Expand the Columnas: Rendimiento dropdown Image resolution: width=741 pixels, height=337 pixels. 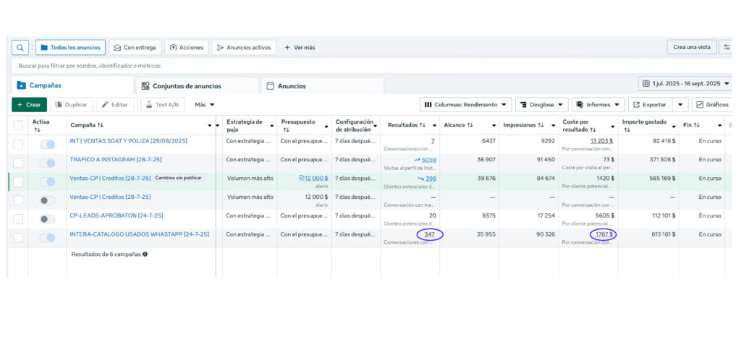pos(466,104)
